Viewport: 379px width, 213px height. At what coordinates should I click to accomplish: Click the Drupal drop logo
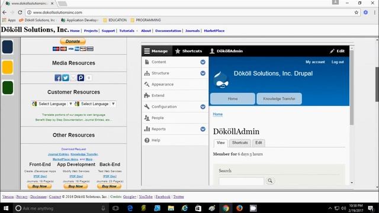coord(221,80)
